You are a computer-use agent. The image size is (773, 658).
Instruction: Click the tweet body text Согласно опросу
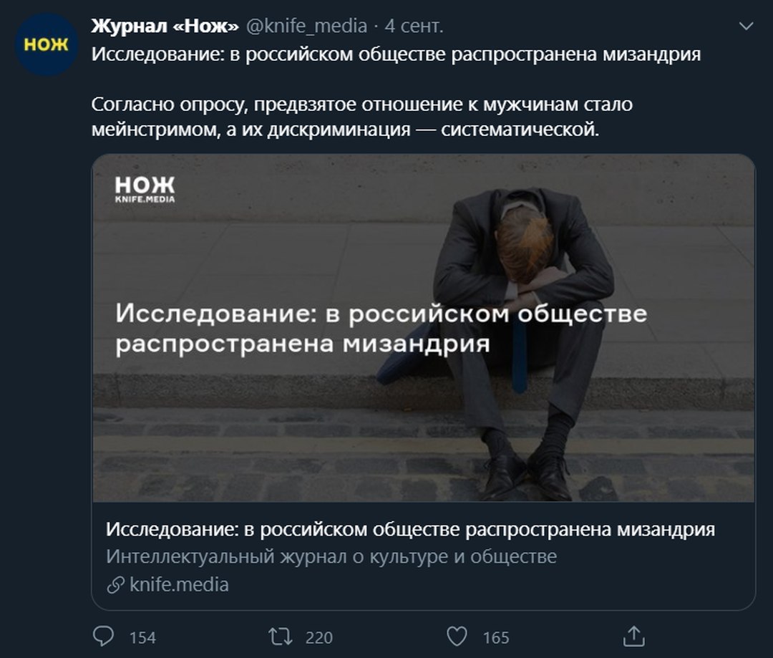click(362, 117)
